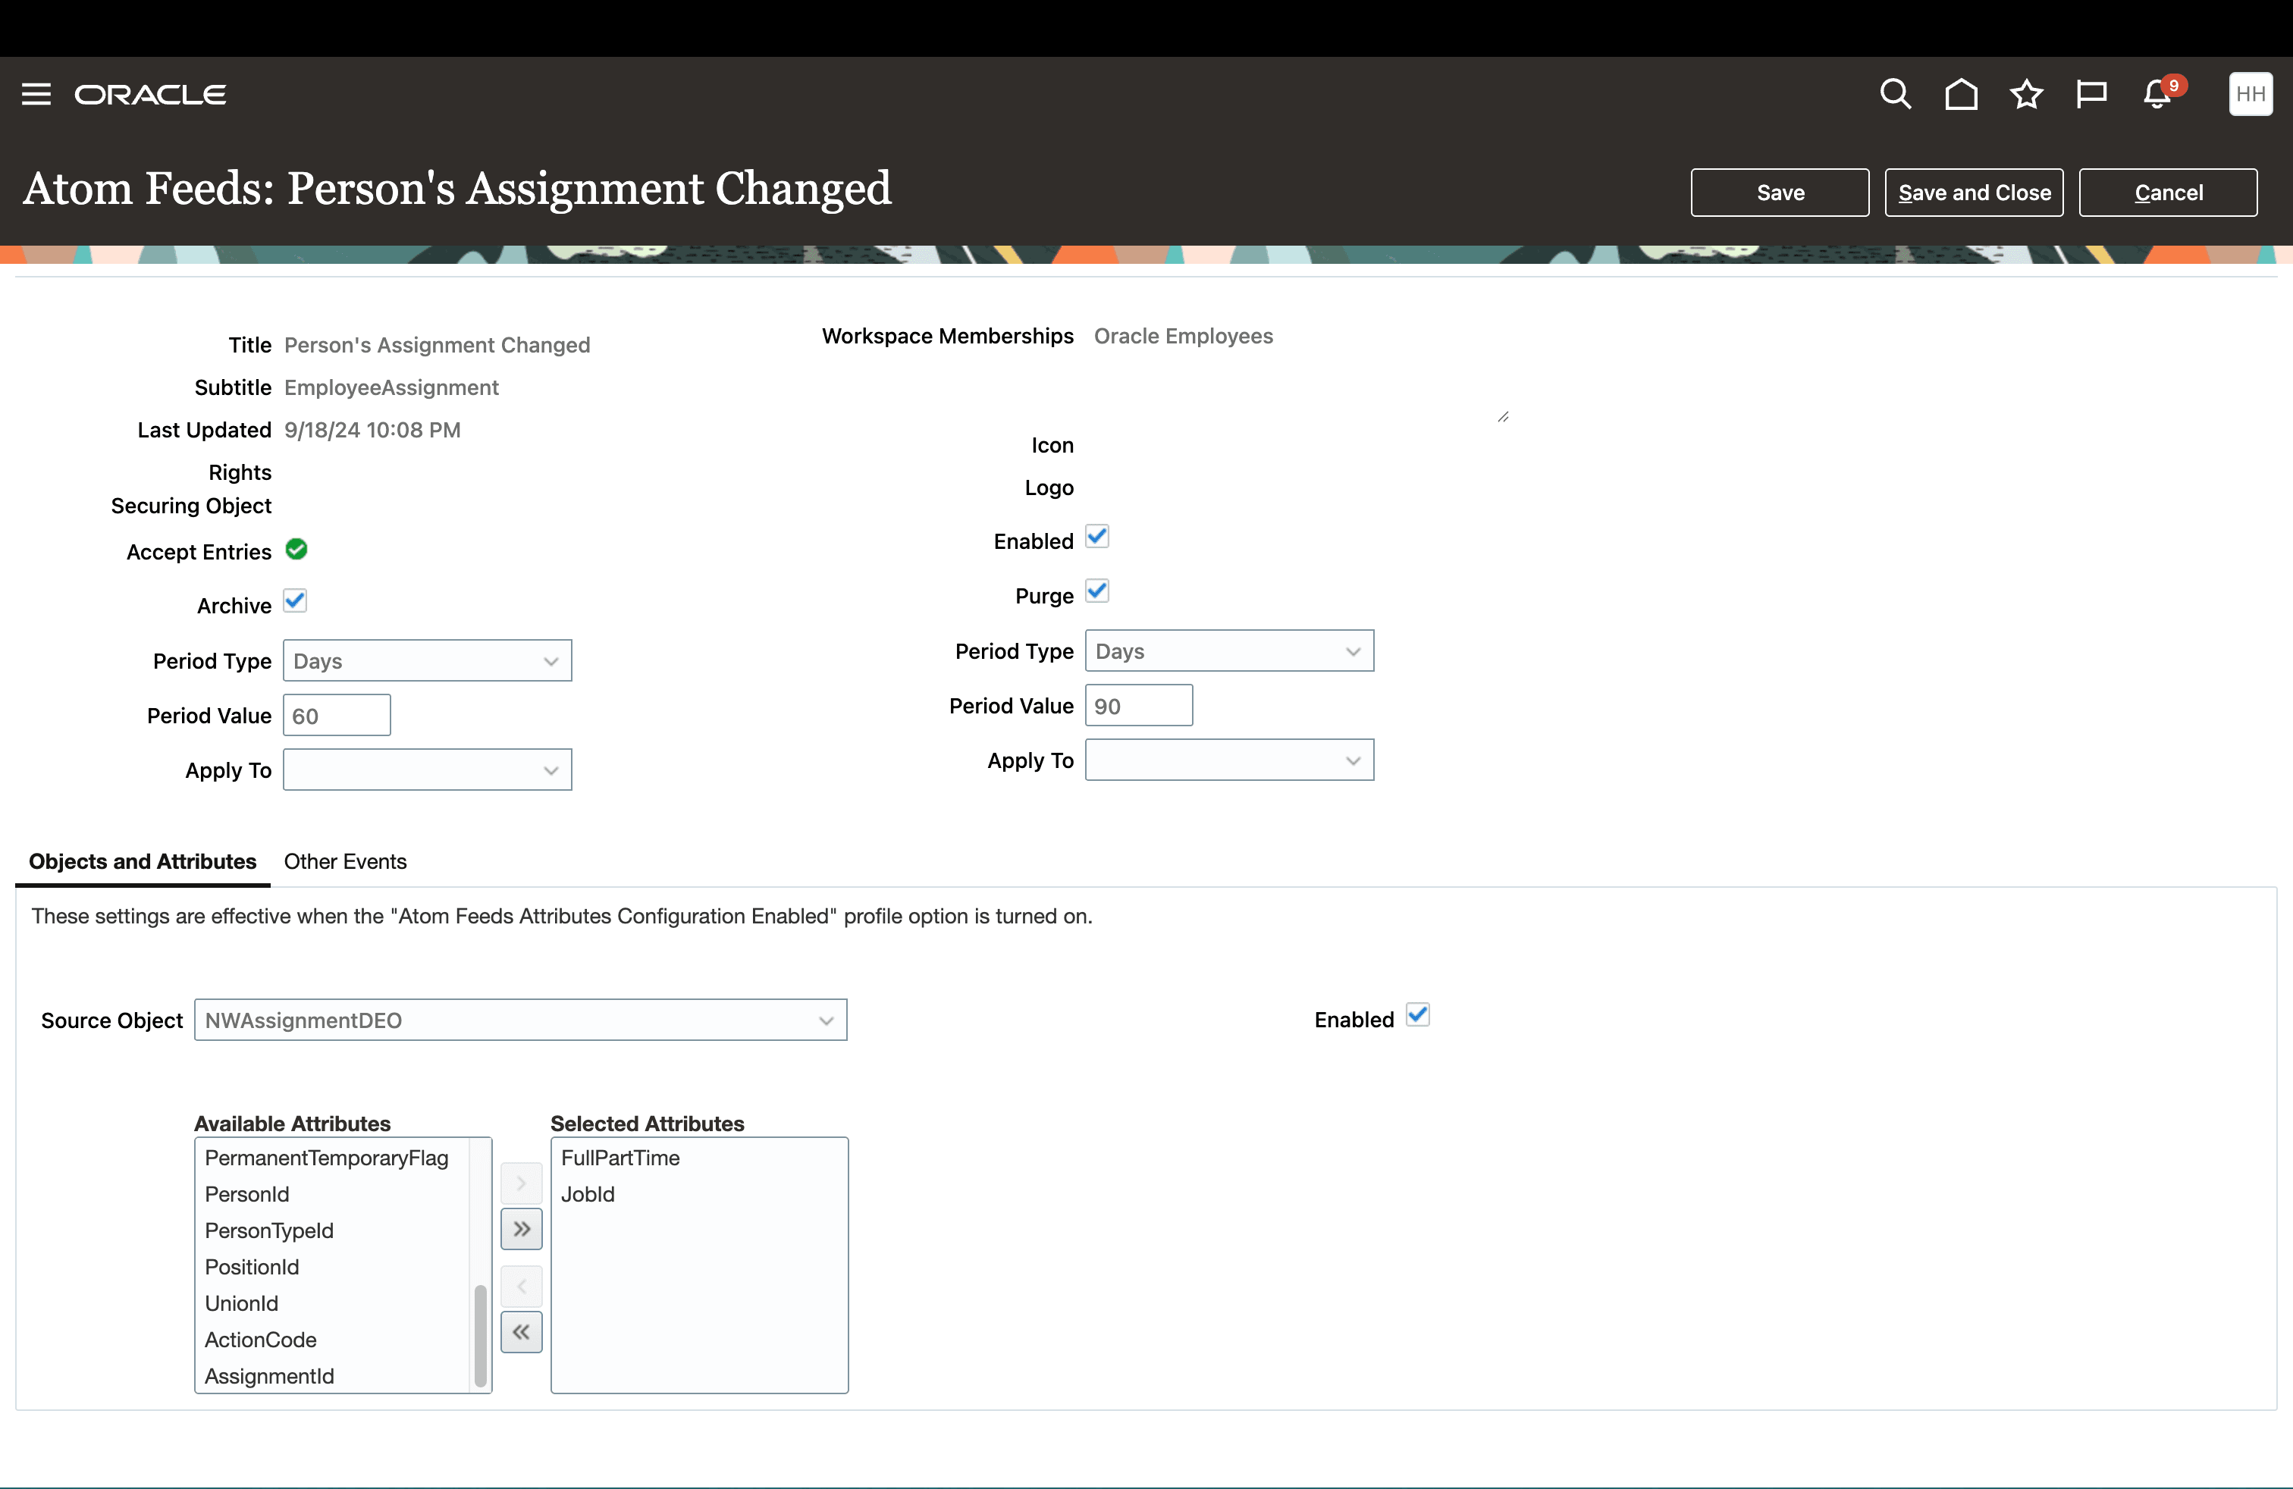Click the HH user avatar

click(x=2251, y=92)
